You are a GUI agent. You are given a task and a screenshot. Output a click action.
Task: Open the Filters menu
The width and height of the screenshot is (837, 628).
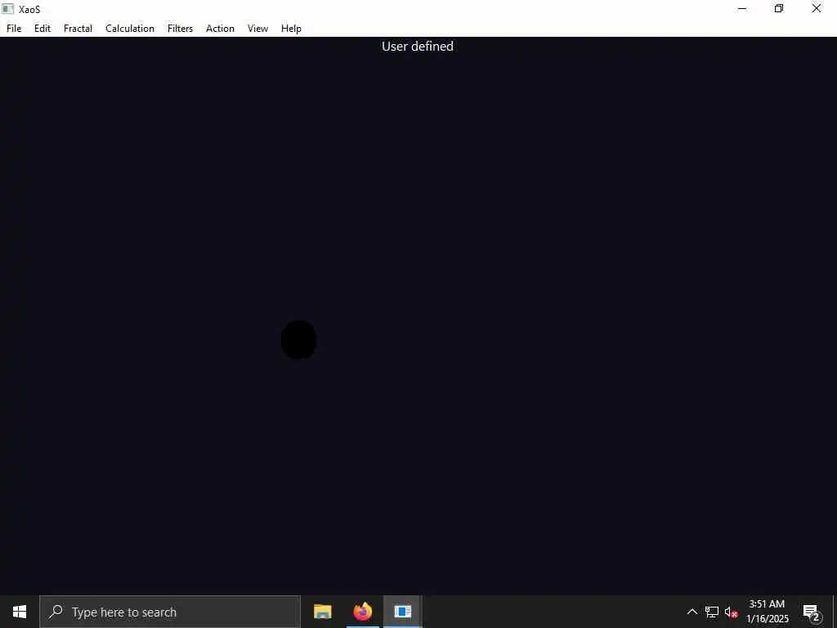click(x=180, y=29)
